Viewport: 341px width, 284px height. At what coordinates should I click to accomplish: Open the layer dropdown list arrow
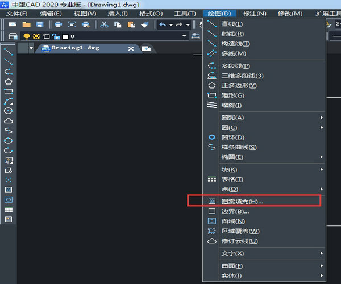pyautogui.click(x=184, y=36)
